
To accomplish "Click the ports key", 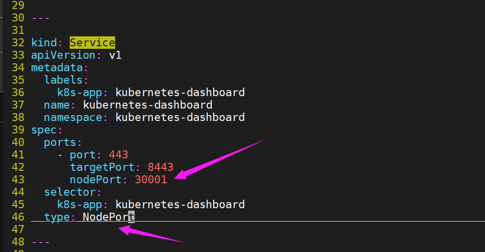I will coord(60,142).
